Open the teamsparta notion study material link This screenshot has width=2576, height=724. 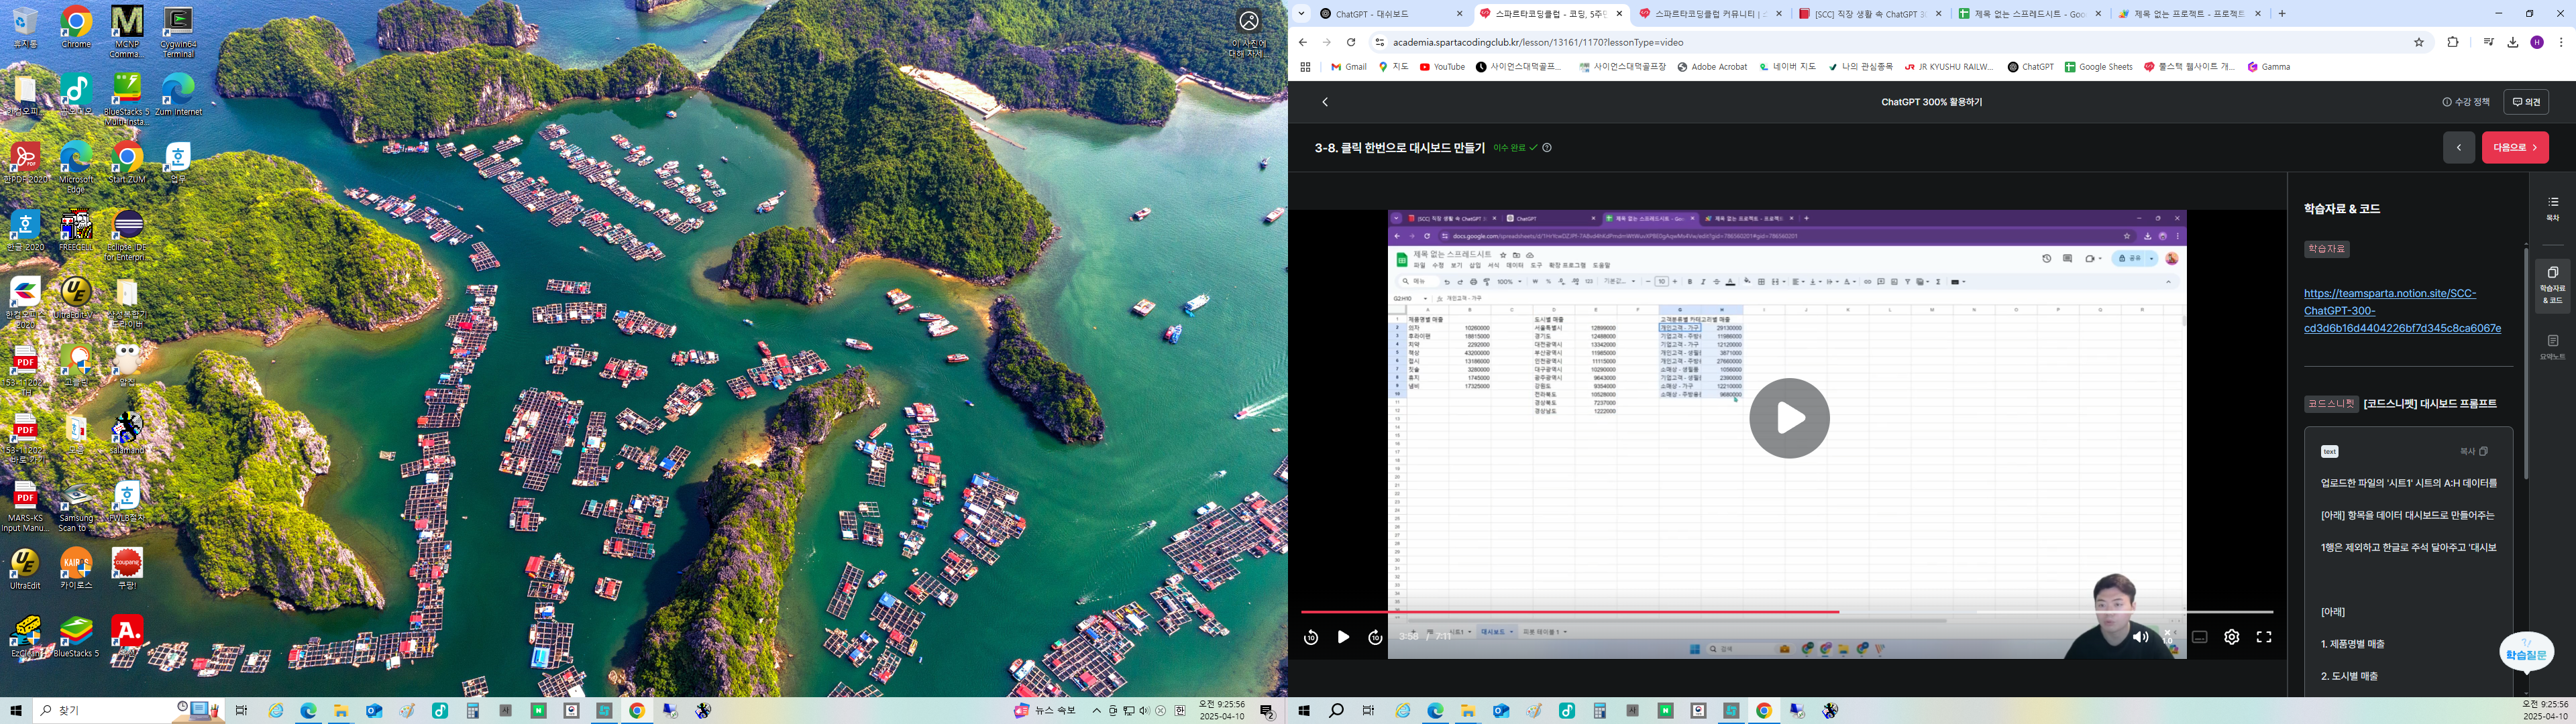2402,310
